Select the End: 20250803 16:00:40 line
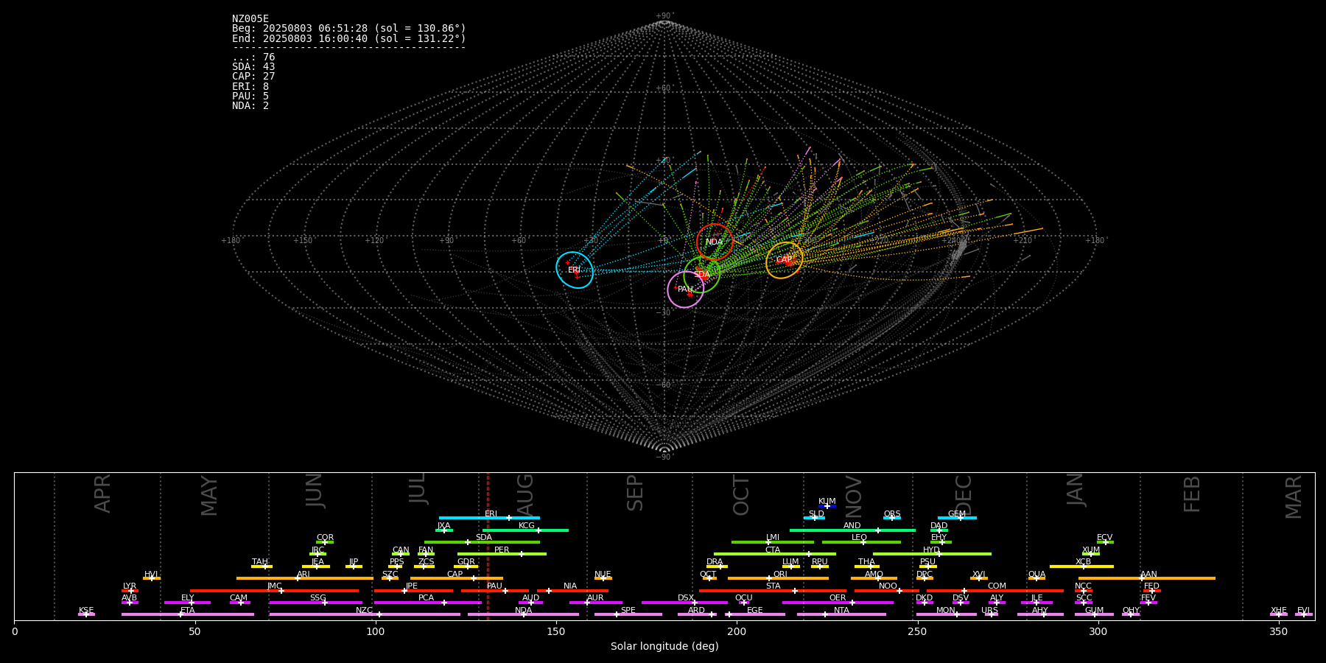The height and width of the screenshot is (663, 1326). tap(349, 38)
